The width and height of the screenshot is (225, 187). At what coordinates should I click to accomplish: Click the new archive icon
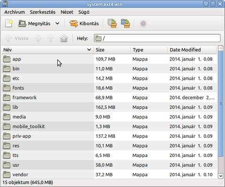tap(9, 23)
